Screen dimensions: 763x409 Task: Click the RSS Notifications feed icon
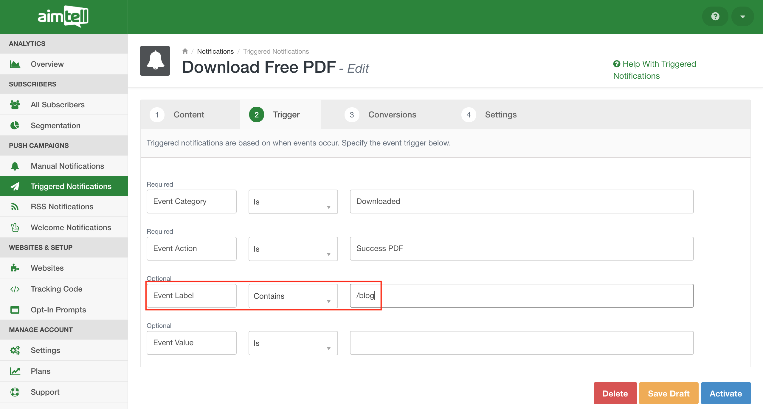coord(15,207)
